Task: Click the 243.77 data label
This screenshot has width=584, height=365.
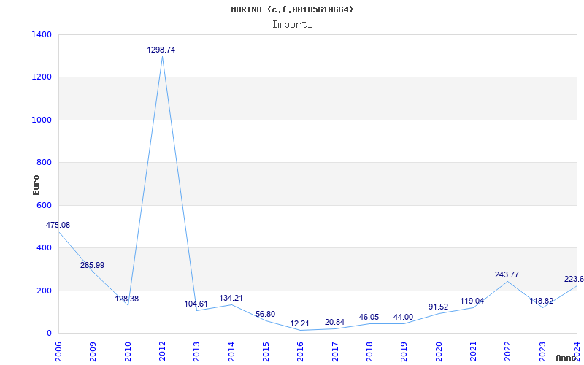Action: point(507,274)
